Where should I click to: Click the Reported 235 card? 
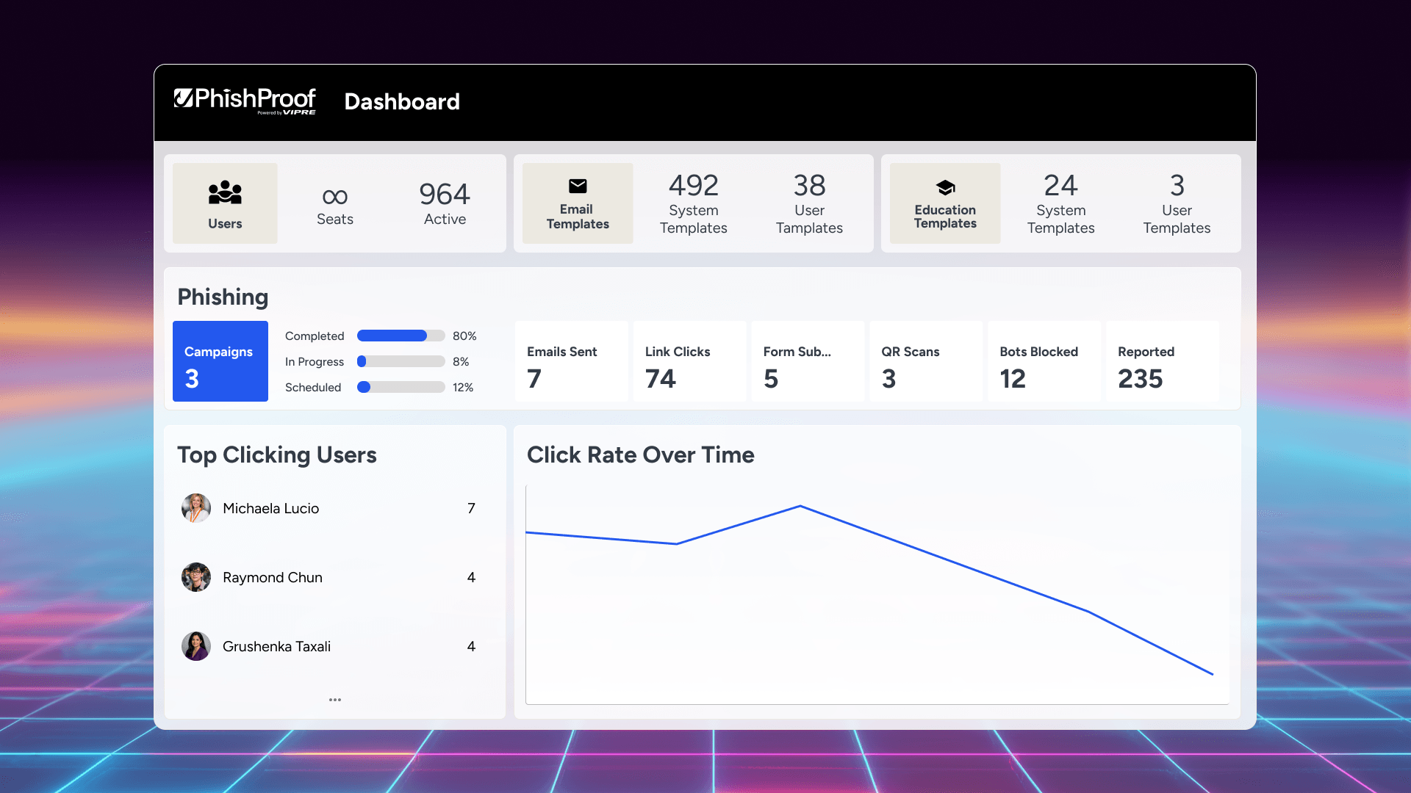(x=1161, y=361)
